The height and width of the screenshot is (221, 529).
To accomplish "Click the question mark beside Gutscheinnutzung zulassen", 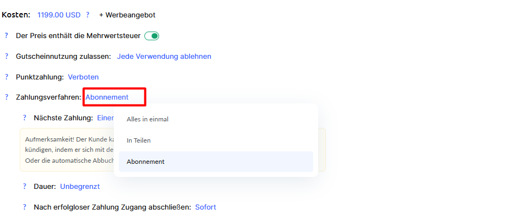I will [7, 56].
